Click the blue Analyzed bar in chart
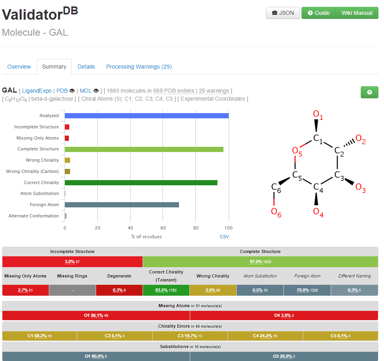Viewport: 384px width, 361px height. pos(147,116)
